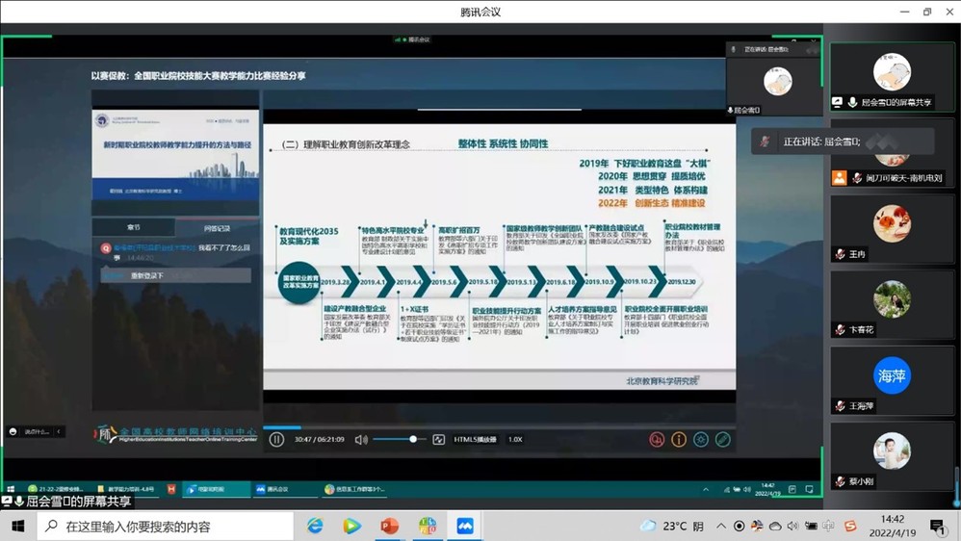Open the HTML5播放器 player selector
The image size is (961, 541).
[x=475, y=440]
